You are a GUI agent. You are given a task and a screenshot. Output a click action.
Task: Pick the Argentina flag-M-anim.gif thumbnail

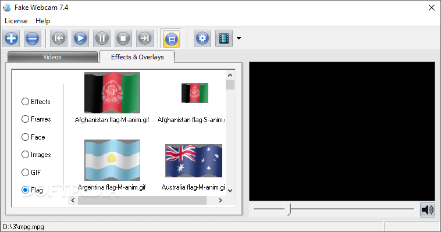coord(112,160)
